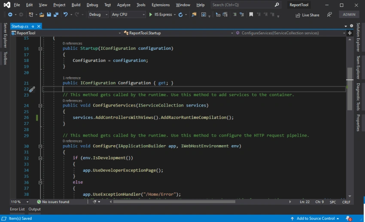Toggle a bookmark with Bookmark icon

[251, 15]
